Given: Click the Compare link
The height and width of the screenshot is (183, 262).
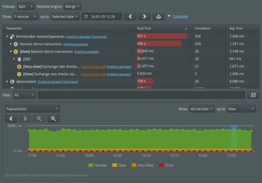Looking at the screenshot, I should tap(180, 16).
